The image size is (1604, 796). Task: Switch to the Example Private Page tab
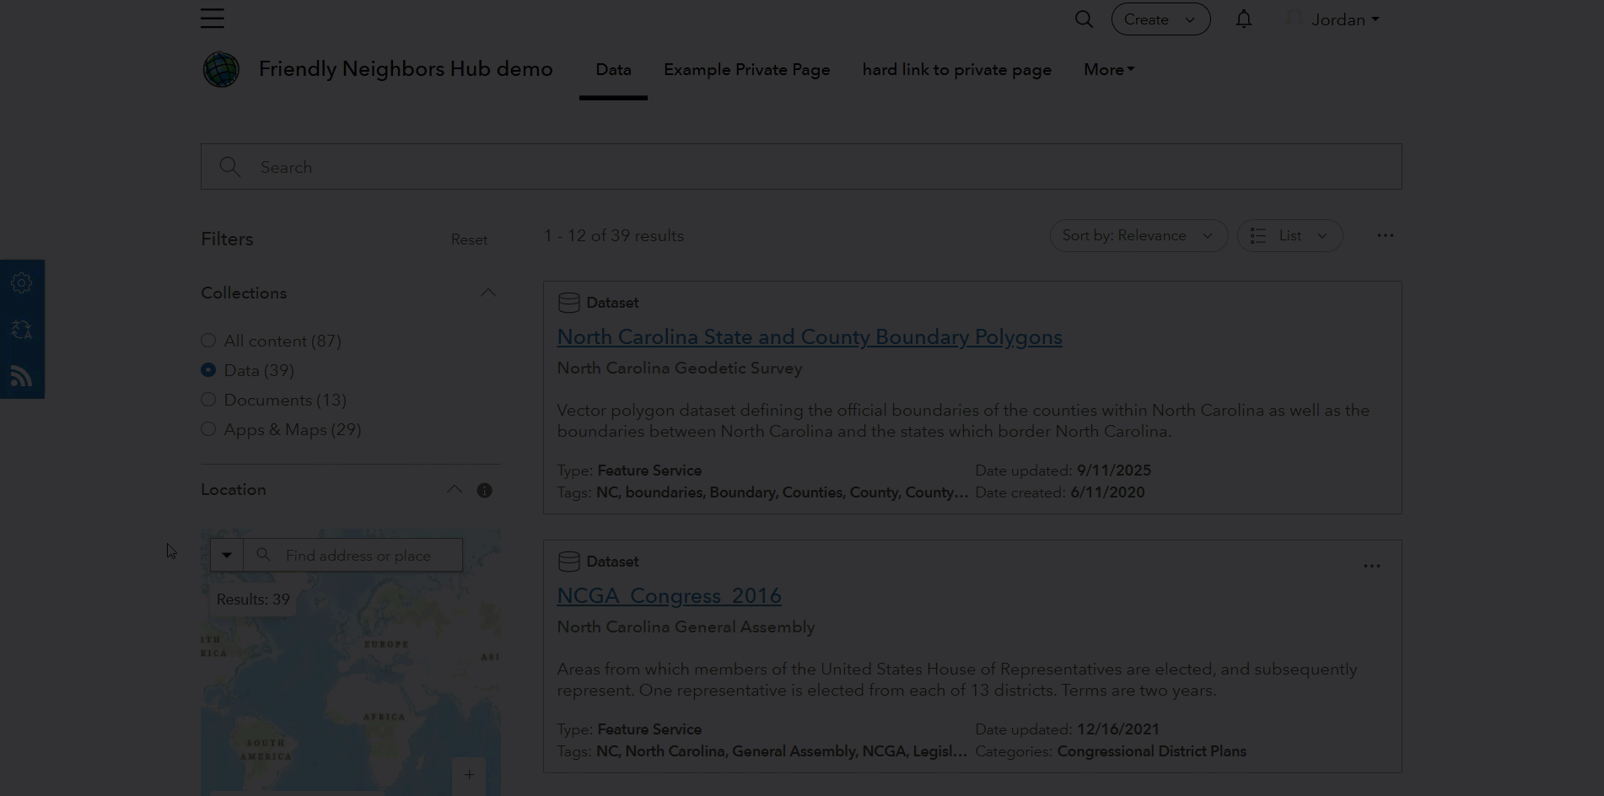click(x=746, y=69)
